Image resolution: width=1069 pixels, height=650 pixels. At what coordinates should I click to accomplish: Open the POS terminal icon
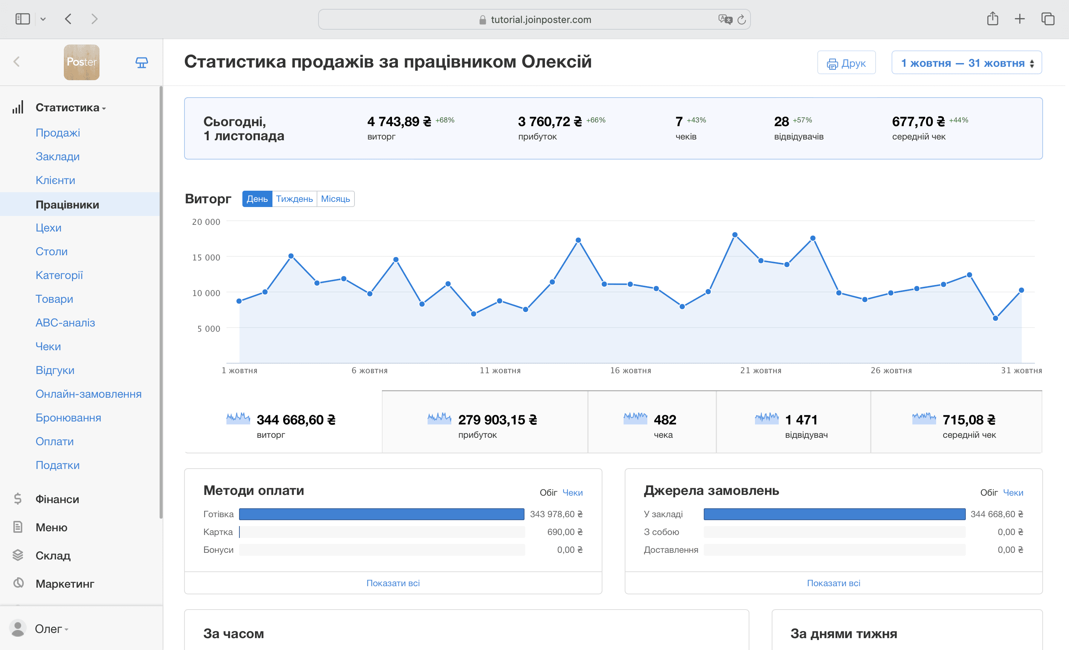141,62
